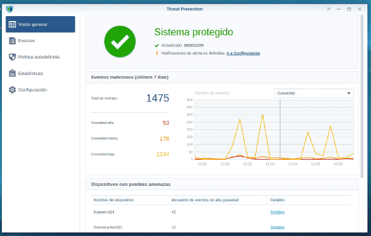Click the small green update checkmark
The width and height of the screenshot is (371, 236).
click(x=156, y=45)
